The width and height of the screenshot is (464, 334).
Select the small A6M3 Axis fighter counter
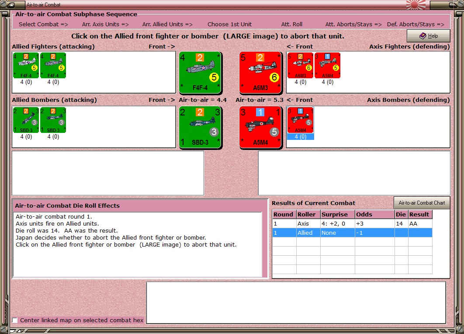point(300,66)
